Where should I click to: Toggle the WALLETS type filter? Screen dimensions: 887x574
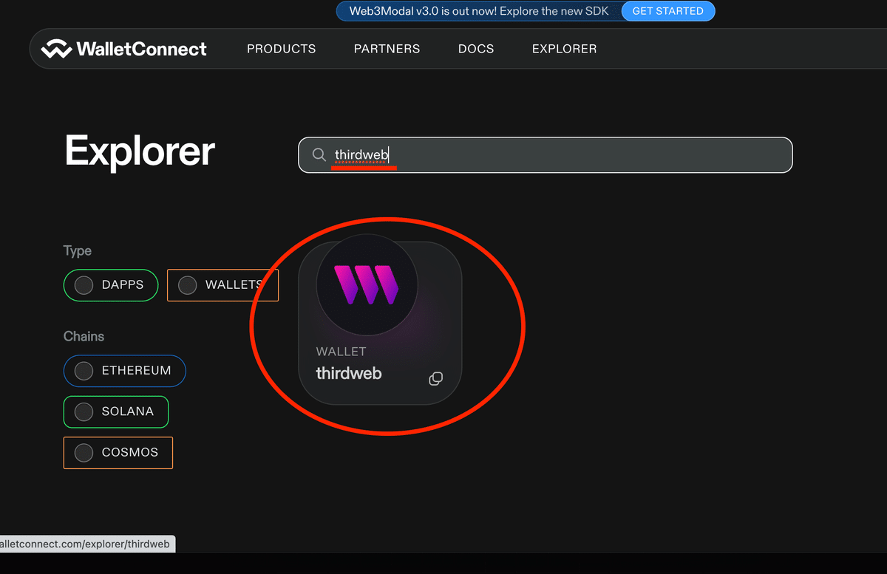coord(222,284)
